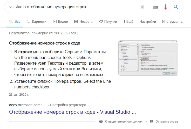The width and height of the screenshot is (191, 129).
Task: Start voice search with the microphone icon
Action: pos(165,7)
